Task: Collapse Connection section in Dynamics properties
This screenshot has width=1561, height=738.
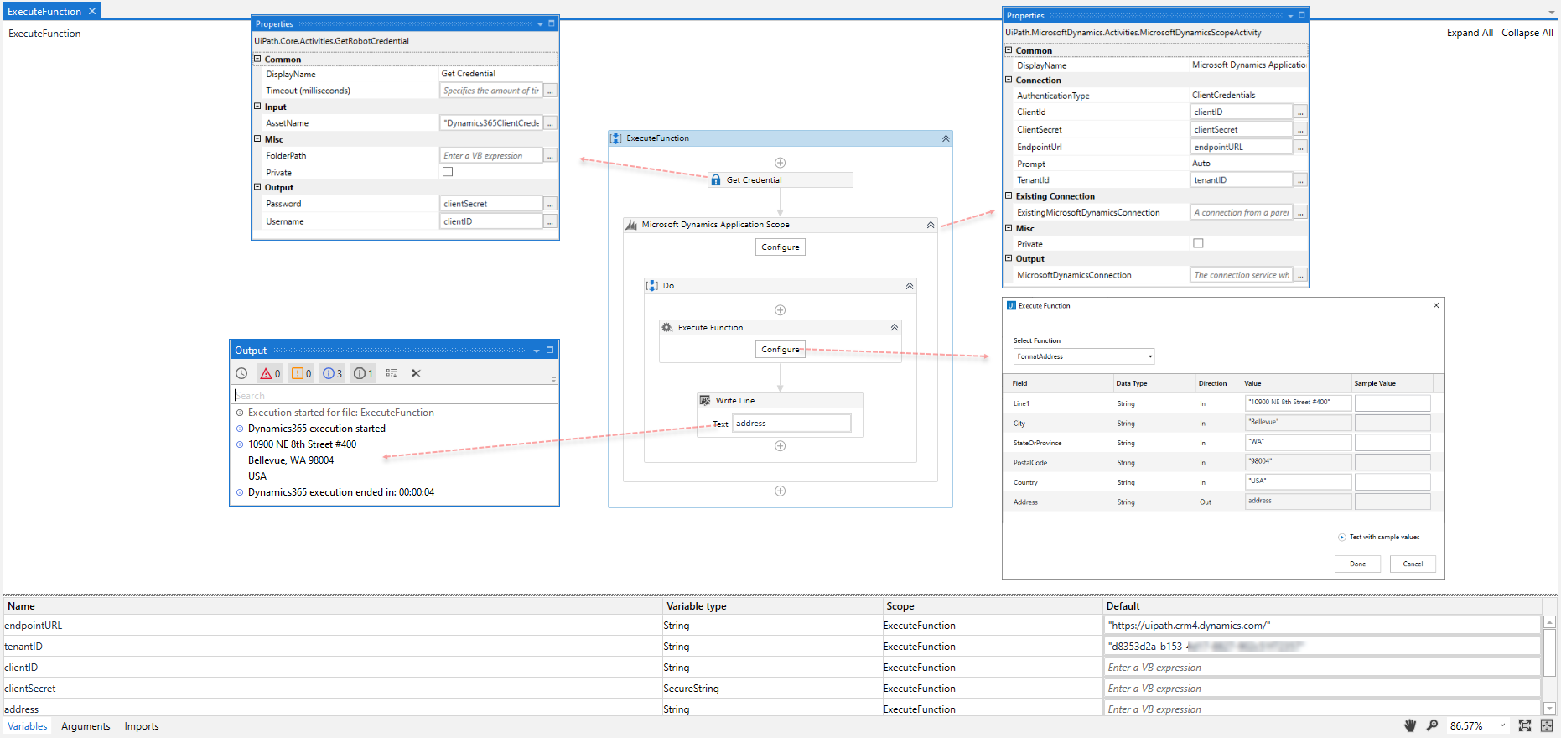Action: [x=1009, y=80]
